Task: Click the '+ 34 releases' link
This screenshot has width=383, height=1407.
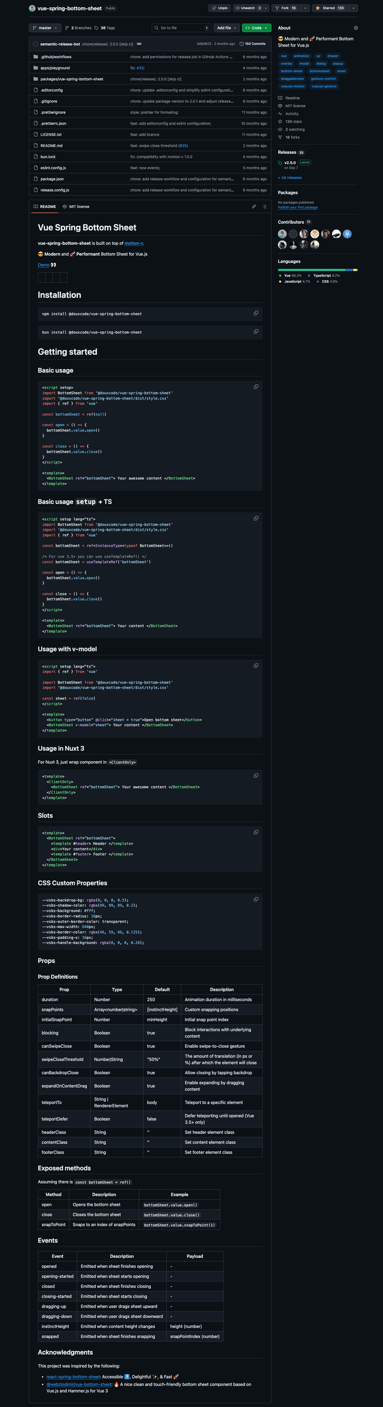Action: [x=290, y=178]
